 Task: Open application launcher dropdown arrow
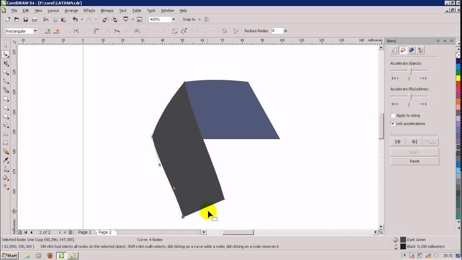pyautogui.click(x=132, y=19)
